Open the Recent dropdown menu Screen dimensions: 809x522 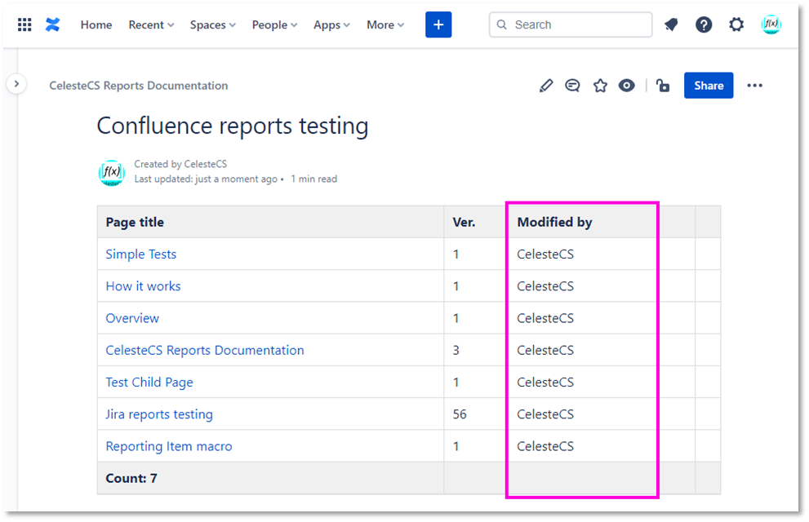coord(151,24)
